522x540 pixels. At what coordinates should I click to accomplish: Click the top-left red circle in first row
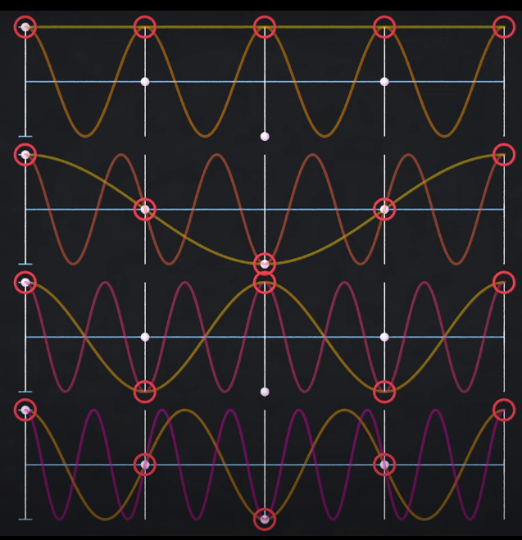click(x=25, y=27)
